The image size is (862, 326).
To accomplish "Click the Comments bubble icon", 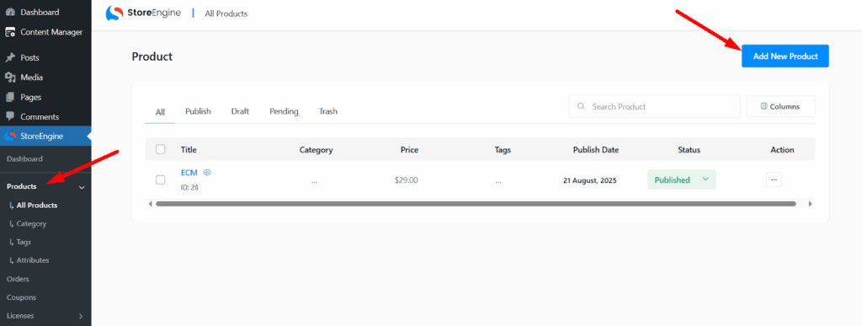I will pyautogui.click(x=10, y=117).
